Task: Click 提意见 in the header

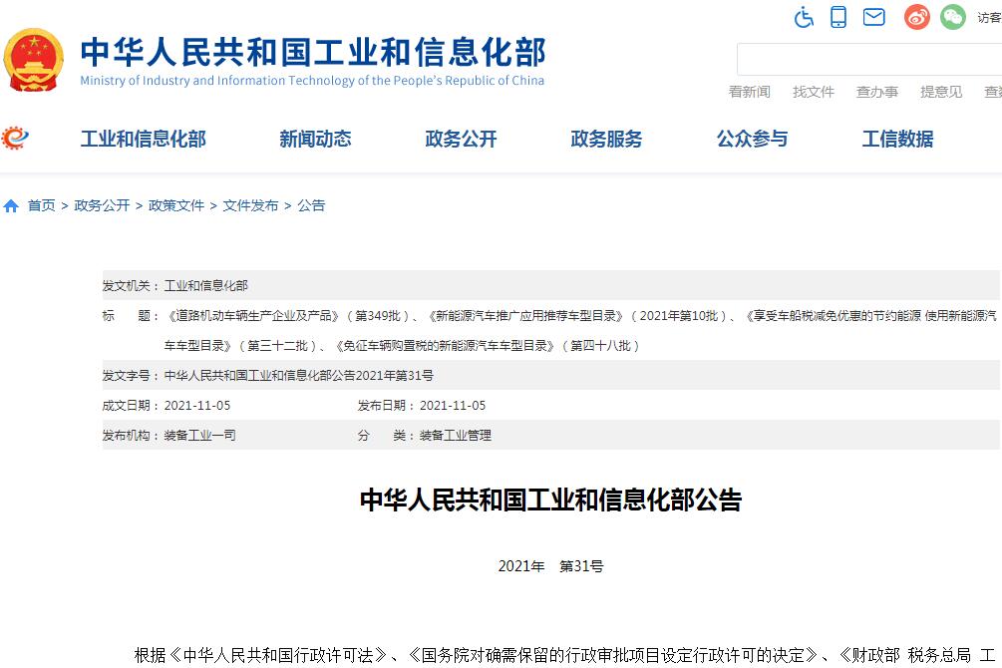Action: (x=940, y=92)
